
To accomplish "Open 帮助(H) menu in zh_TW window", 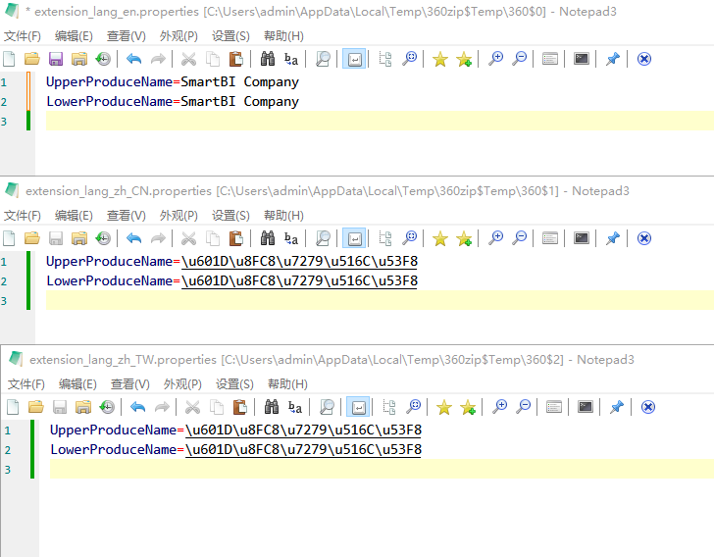I will [x=287, y=384].
